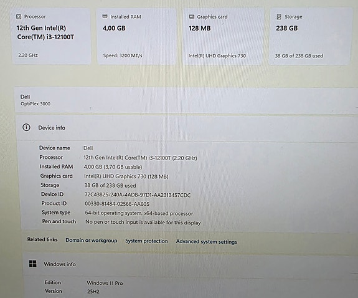Screen dimensions: 358x298
Task: Click the 'Device ID' row label
Action: tap(52, 194)
